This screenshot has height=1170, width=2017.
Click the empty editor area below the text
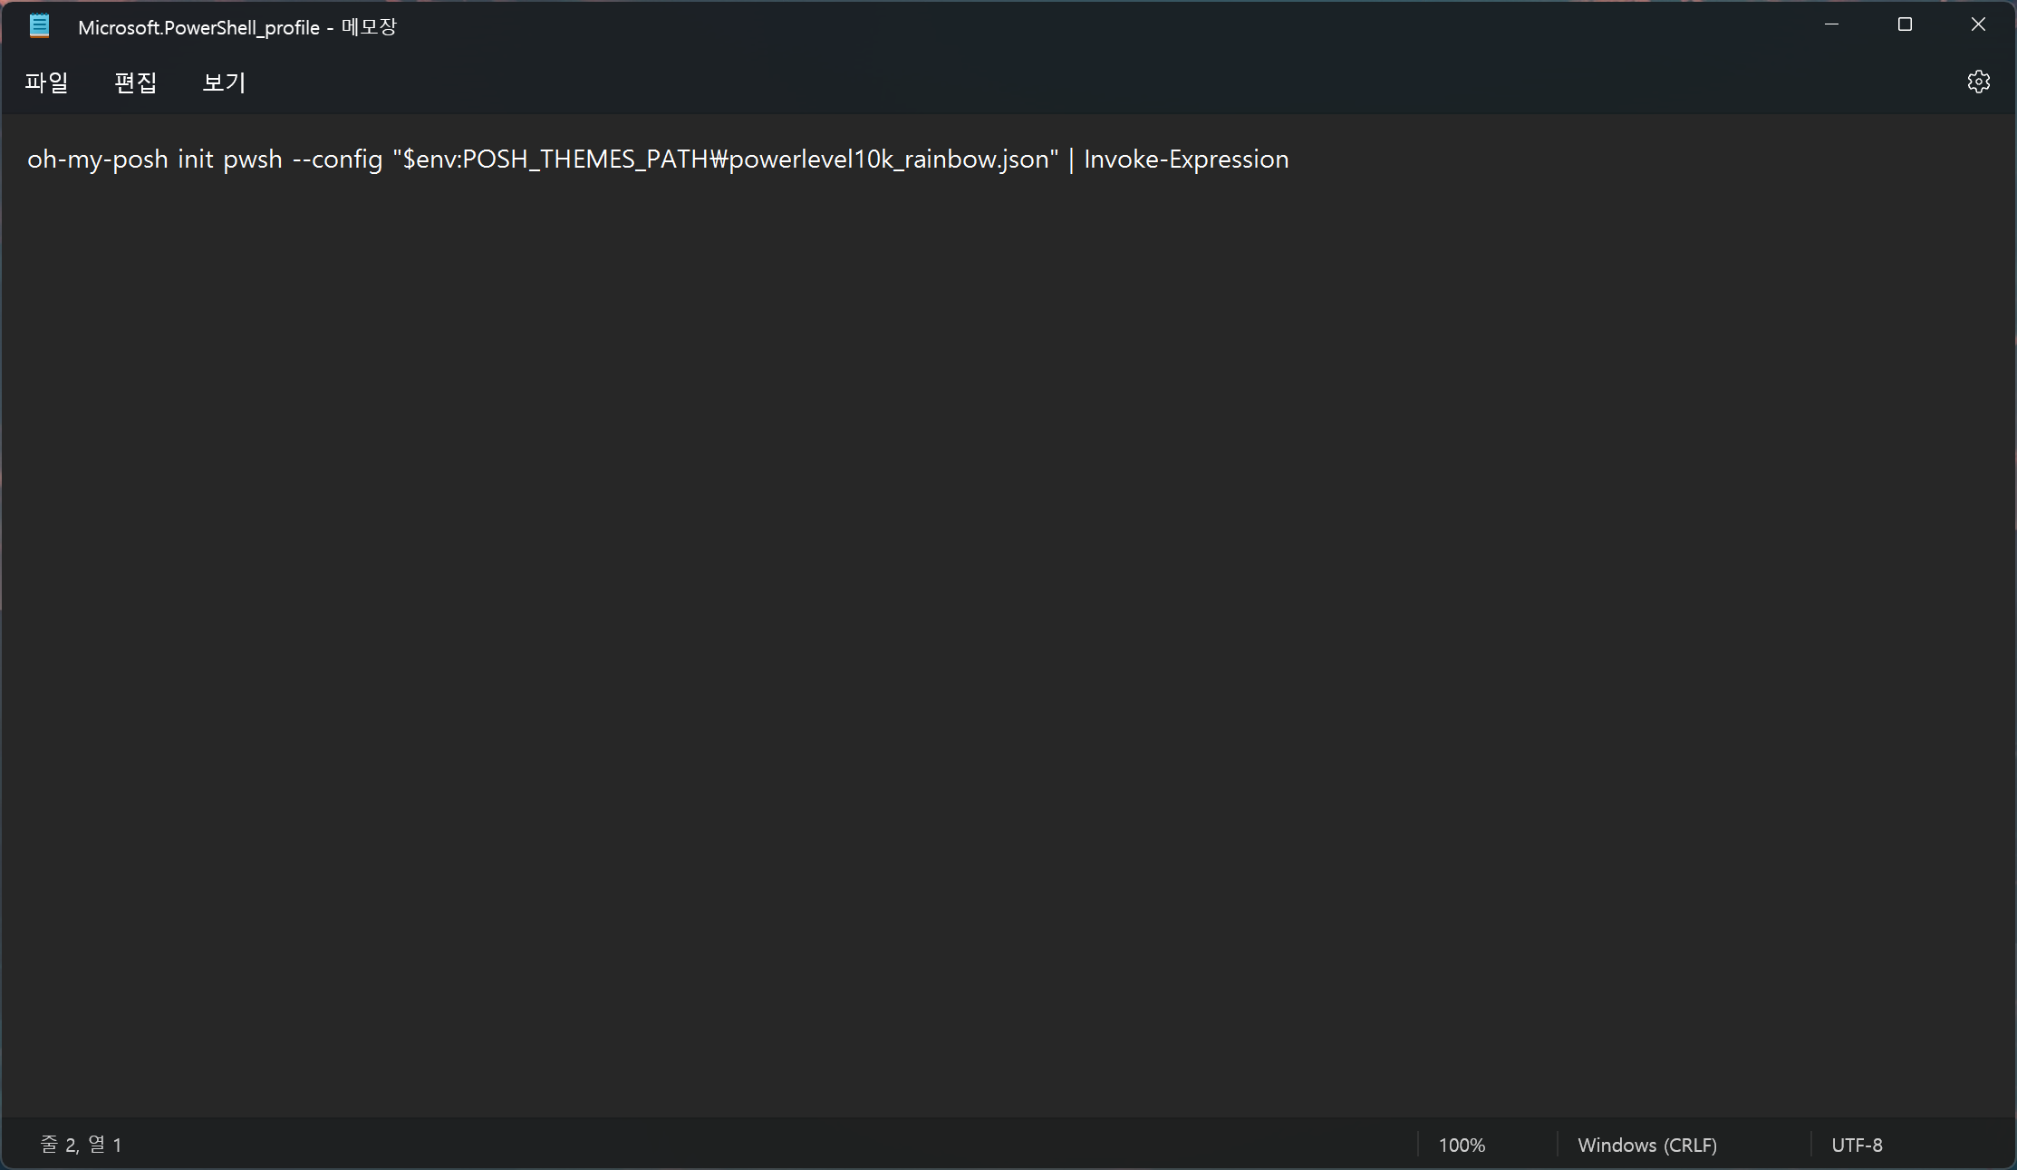pyautogui.click(x=997, y=634)
